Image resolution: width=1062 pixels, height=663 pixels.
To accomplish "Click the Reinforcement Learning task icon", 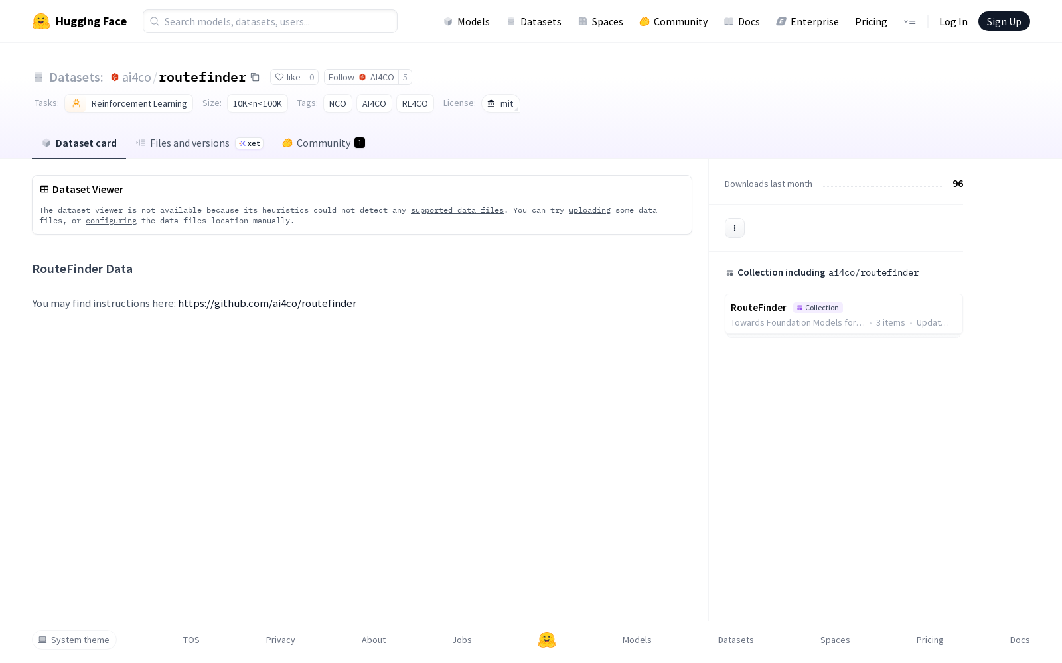I will point(76,103).
